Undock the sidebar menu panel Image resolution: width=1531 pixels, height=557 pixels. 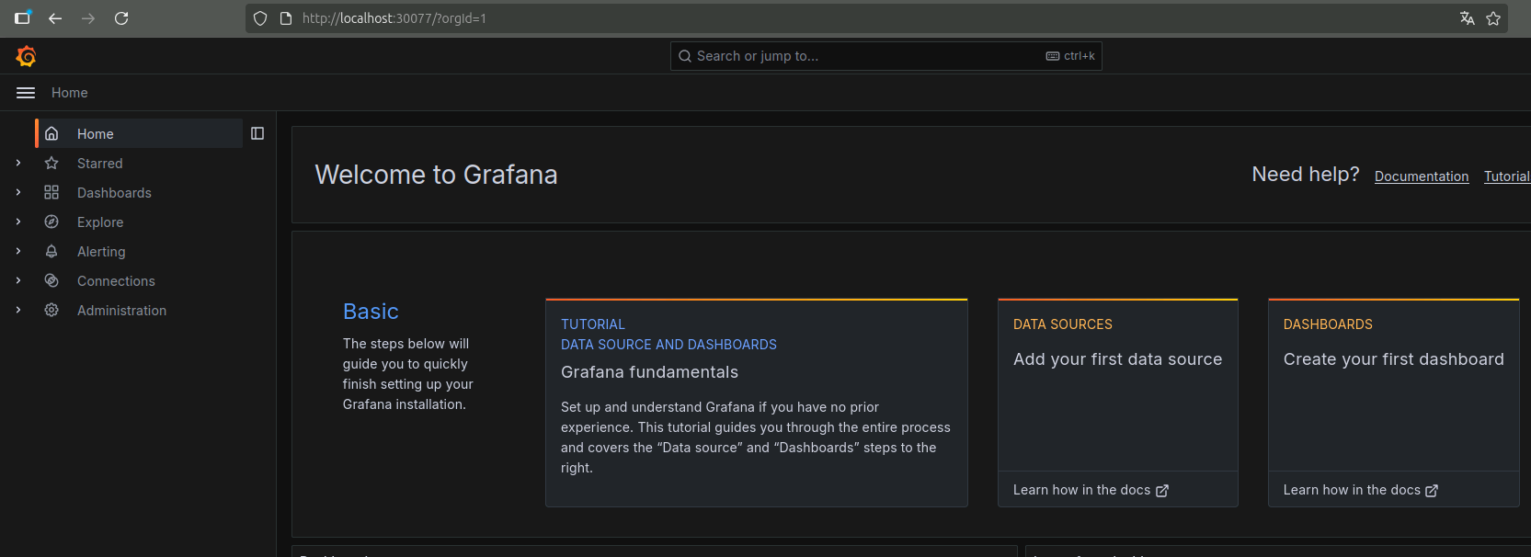click(x=257, y=133)
